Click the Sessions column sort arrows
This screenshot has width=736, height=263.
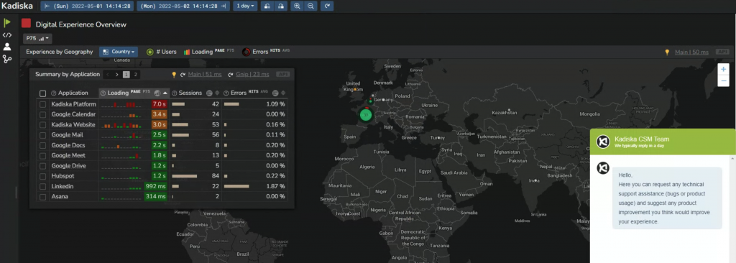217,93
